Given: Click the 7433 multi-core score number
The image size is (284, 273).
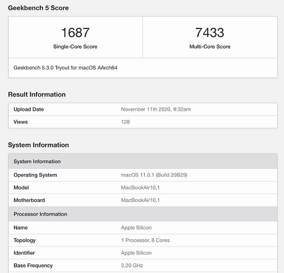Looking at the screenshot, I should coord(210,32).
